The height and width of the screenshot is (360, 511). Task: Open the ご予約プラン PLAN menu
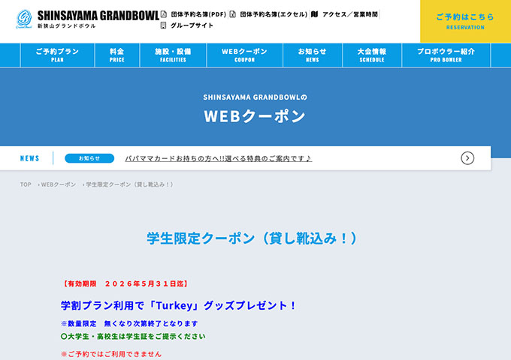(57, 55)
